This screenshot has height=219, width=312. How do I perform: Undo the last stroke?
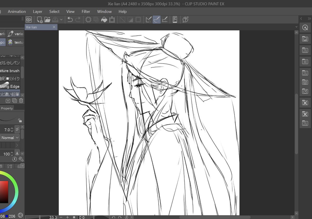(70, 19)
